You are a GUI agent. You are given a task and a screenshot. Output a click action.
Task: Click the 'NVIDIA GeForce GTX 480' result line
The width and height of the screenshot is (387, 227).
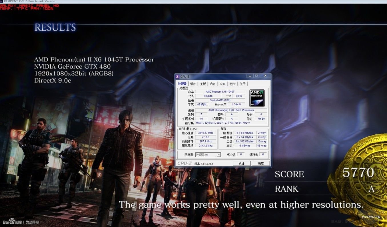click(72, 67)
